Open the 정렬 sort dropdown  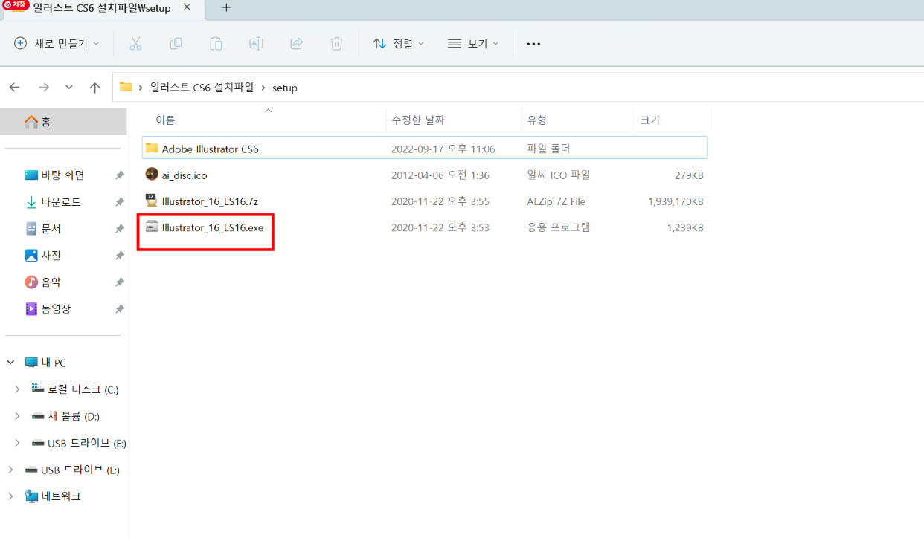398,44
